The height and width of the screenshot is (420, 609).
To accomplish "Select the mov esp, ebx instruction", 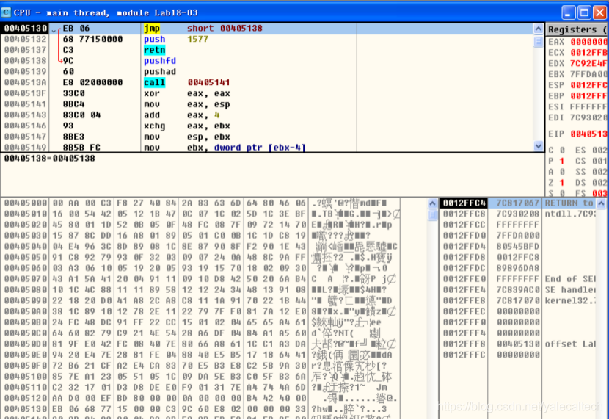I will pyautogui.click(x=266, y=137).
